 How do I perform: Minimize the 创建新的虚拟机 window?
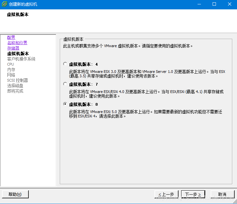click(199, 4)
